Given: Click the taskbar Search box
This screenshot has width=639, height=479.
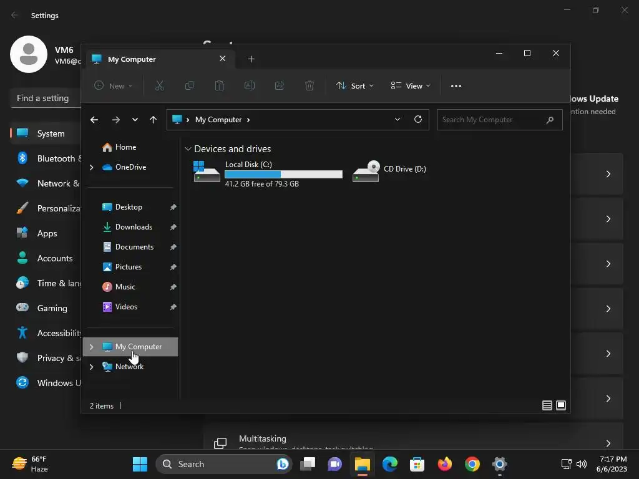Looking at the screenshot, I should (224, 464).
